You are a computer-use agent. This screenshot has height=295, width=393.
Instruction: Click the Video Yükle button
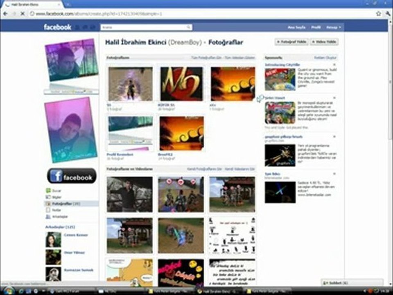pos(324,42)
